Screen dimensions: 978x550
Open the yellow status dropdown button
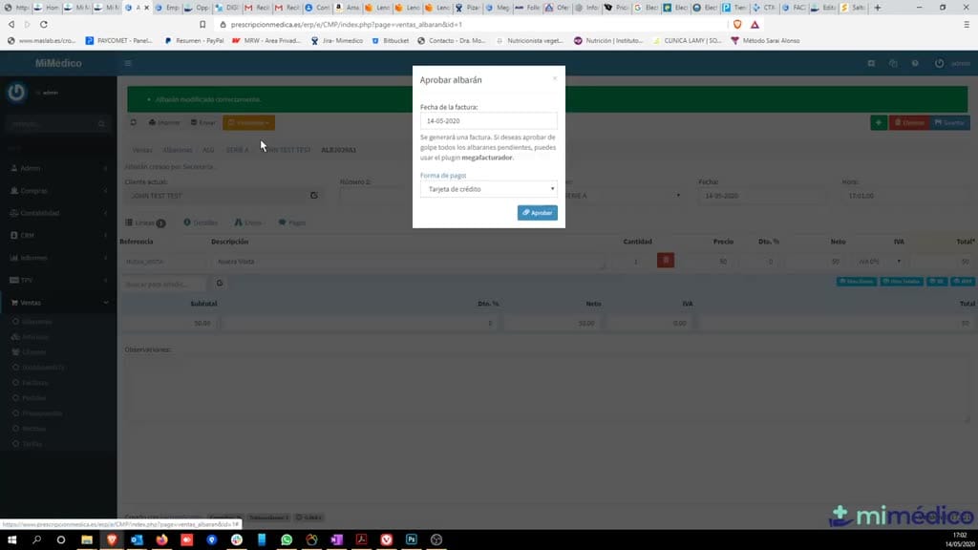(x=248, y=123)
